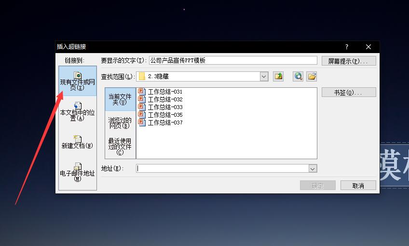The height and width of the screenshot is (246, 409).
Task: Expand the Look in folder dropdown
Action: click(264, 76)
